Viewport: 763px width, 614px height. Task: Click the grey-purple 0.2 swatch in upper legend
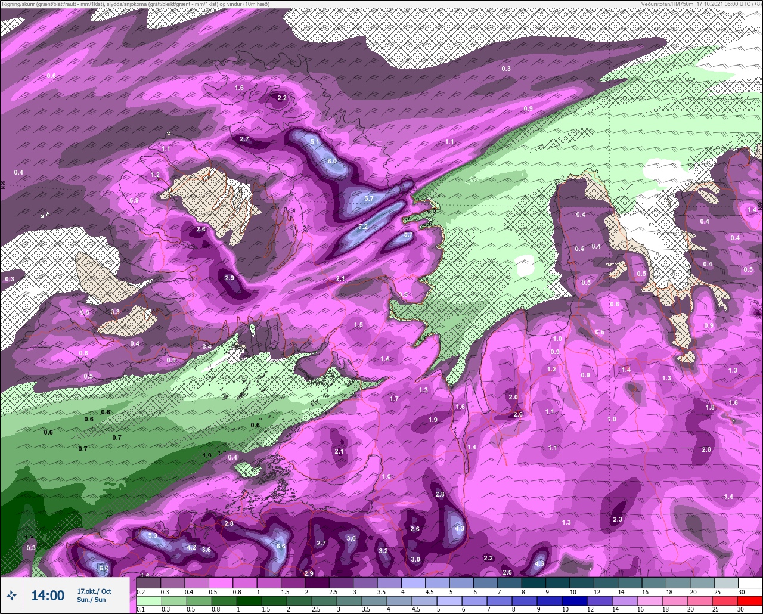(148, 582)
